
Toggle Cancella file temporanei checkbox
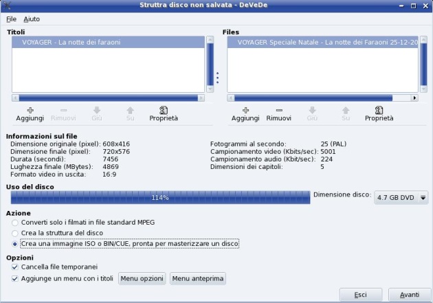15,267
